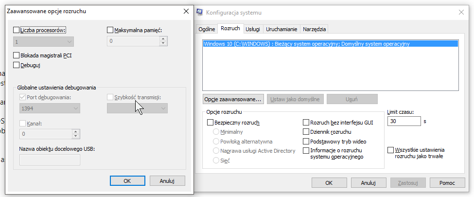Click the Opcje zaawansowane button

coord(233,99)
